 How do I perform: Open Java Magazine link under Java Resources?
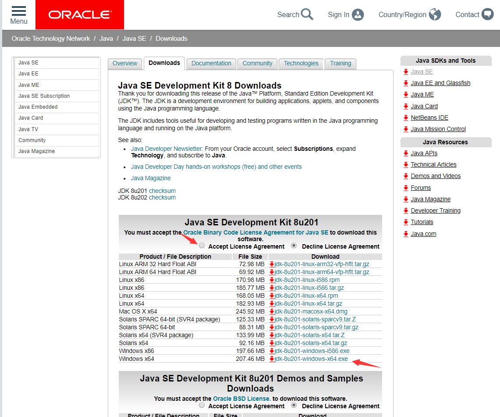[430, 200]
